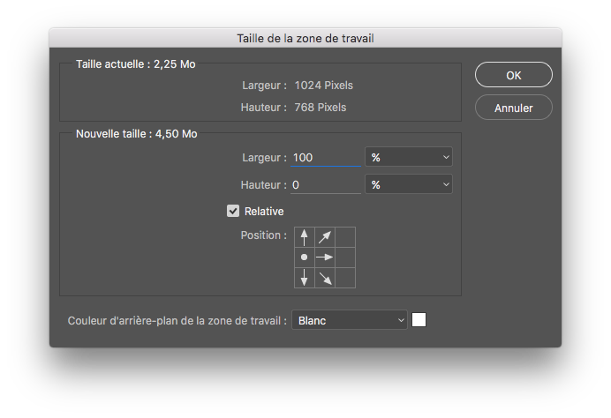611x418 pixels.
Task: Open the white background color swatch
Action: [x=419, y=320]
